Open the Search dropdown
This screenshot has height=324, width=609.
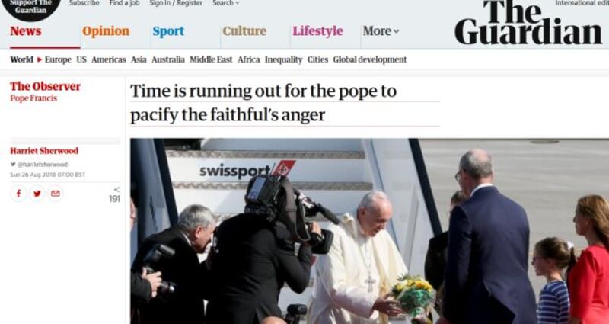click(225, 3)
